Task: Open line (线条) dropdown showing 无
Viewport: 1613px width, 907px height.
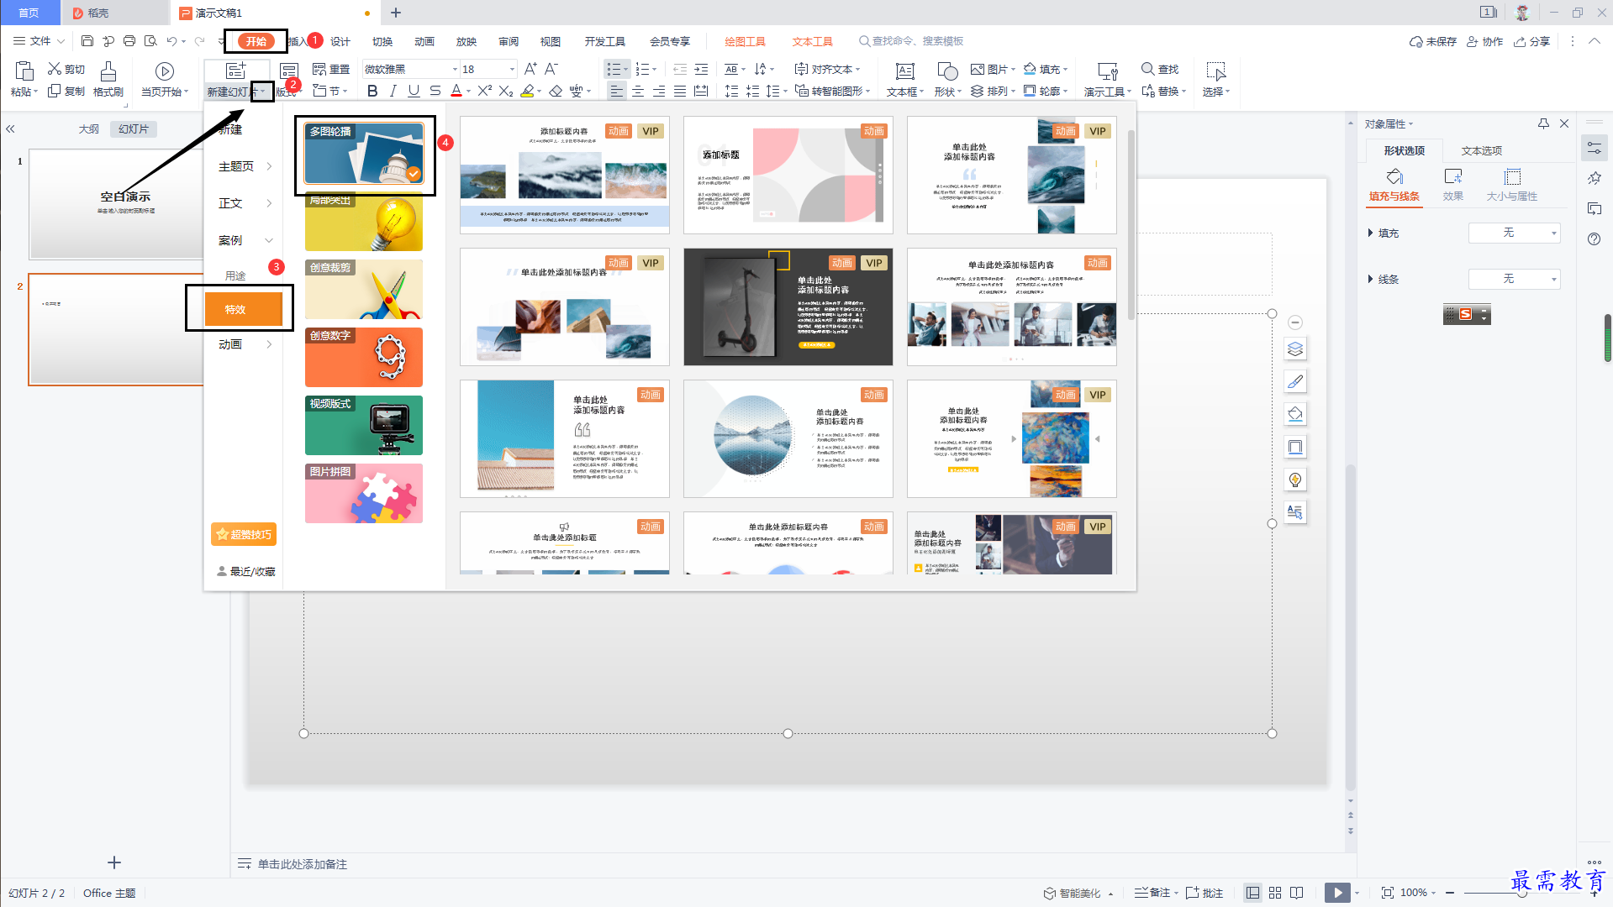Action: [1514, 279]
